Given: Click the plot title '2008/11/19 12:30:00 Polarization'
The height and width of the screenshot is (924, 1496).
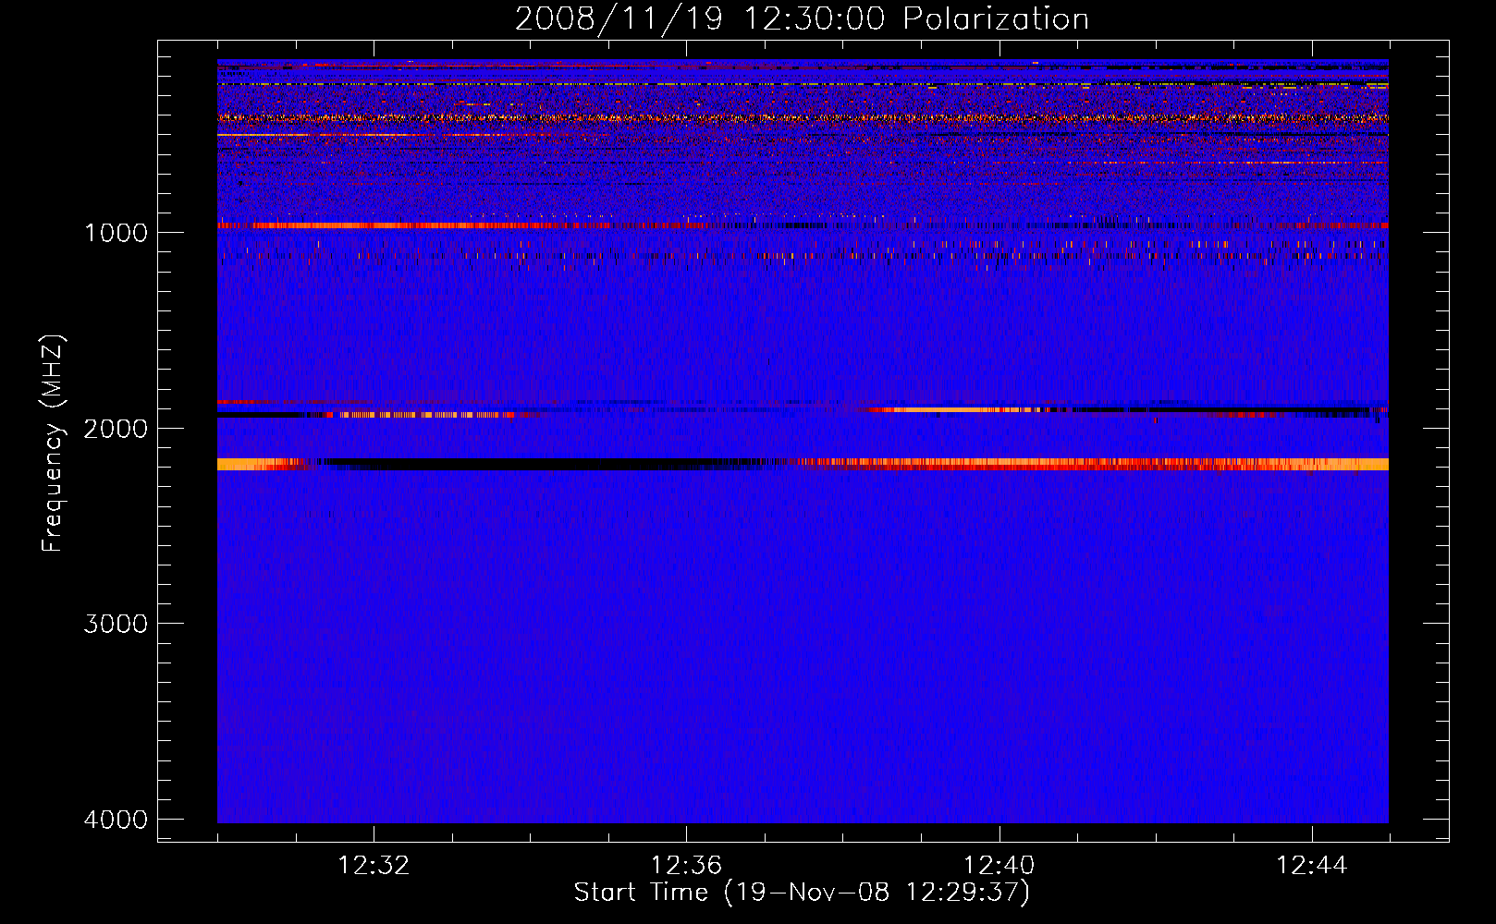Looking at the screenshot, I should 802,18.
